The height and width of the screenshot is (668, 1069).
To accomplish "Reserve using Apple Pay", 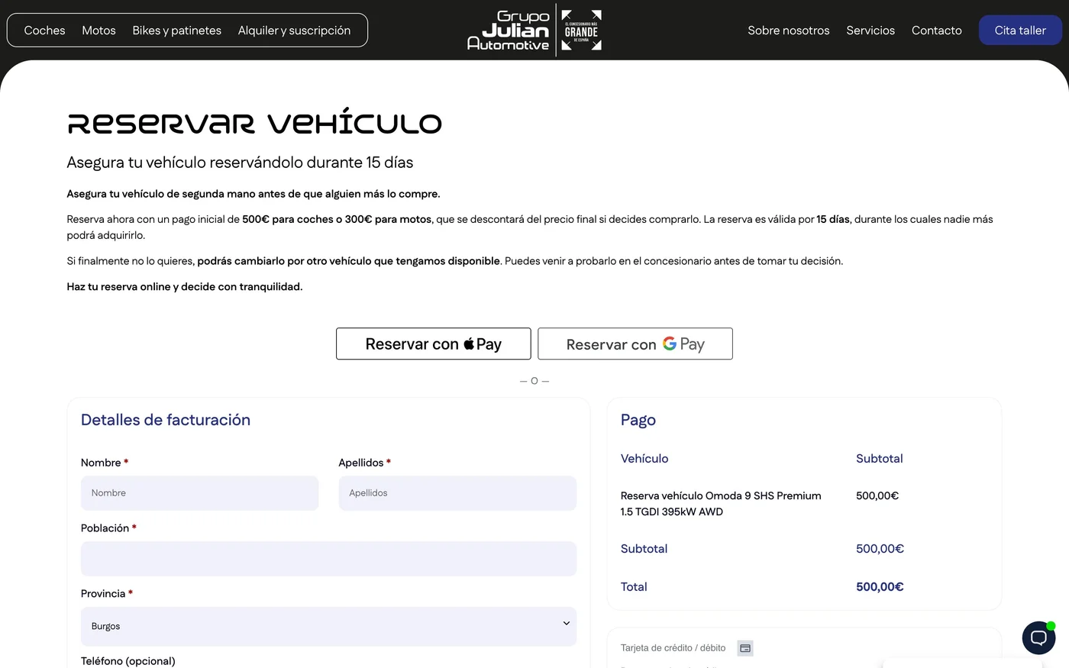I will point(433,344).
